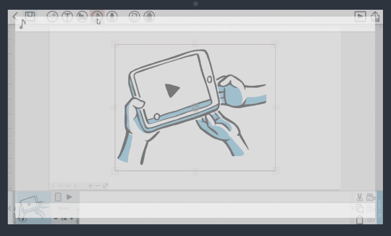Clear the camera position for the element
Image resolution: width=391 pixels, height=236 pixels.
[371, 208]
